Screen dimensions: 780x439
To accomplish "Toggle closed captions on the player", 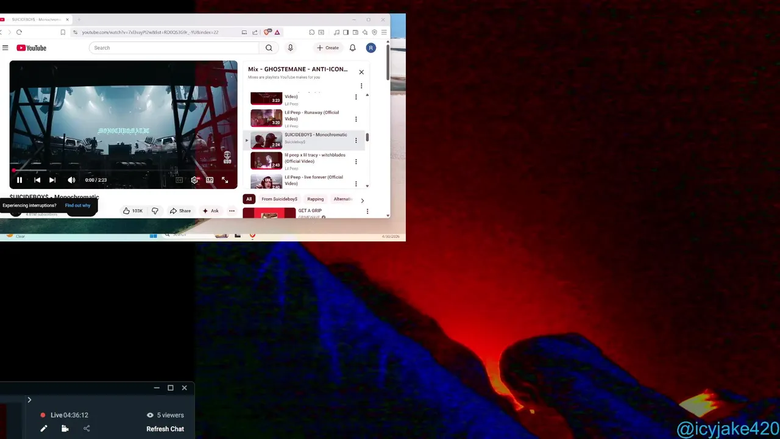I will (179, 180).
